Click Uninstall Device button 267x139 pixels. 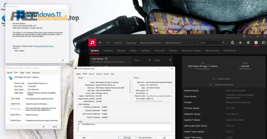(x=15, y=120)
